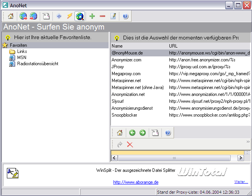Stop loading with the red X icon
Viewport: 252px width, 196px height.
point(130,145)
